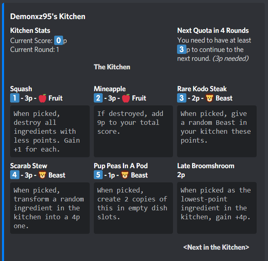Click the lion Beast emoji on Rare Kodo Steak
This screenshot has width=268, height=261.
[x=210, y=98]
